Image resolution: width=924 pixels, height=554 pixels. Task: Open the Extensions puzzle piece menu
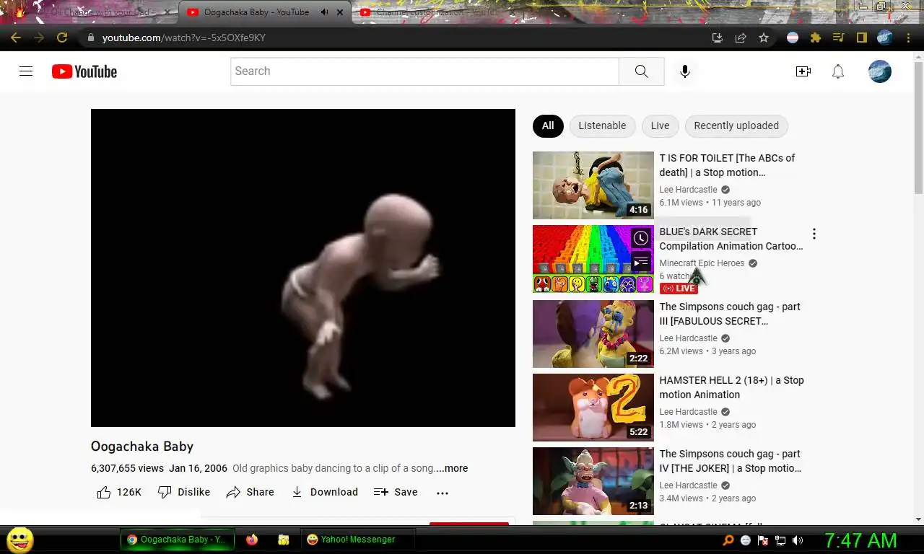816,38
